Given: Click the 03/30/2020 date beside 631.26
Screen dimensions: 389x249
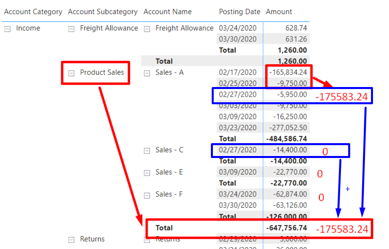Looking at the screenshot, I should [238, 39].
